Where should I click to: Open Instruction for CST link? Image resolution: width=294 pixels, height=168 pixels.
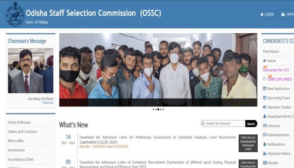pyautogui.click(x=276, y=70)
